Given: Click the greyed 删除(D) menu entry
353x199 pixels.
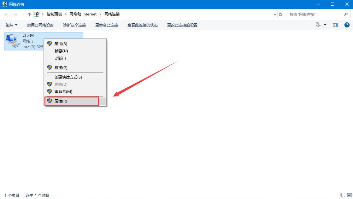Looking at the screenshot, I should [75, 84].
